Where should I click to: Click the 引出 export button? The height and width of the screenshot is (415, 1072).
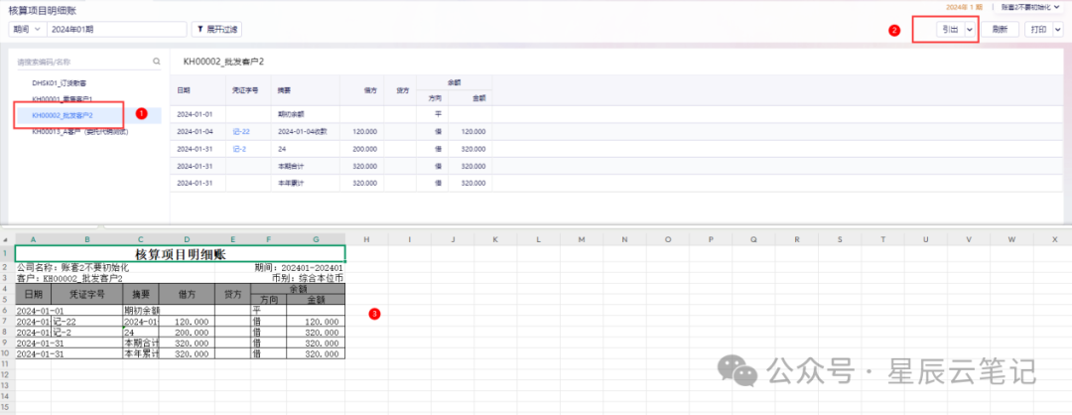(950, 30)
